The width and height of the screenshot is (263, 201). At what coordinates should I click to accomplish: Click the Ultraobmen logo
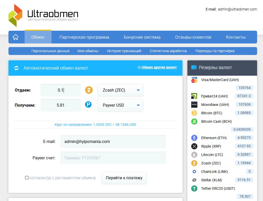point(43,15)
